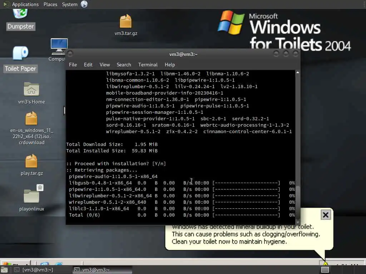Screen dimensions: 366x274
Task: Click the libgusb-0.4.8-1-x86_64 download row
Action: [x=182, y=183]
